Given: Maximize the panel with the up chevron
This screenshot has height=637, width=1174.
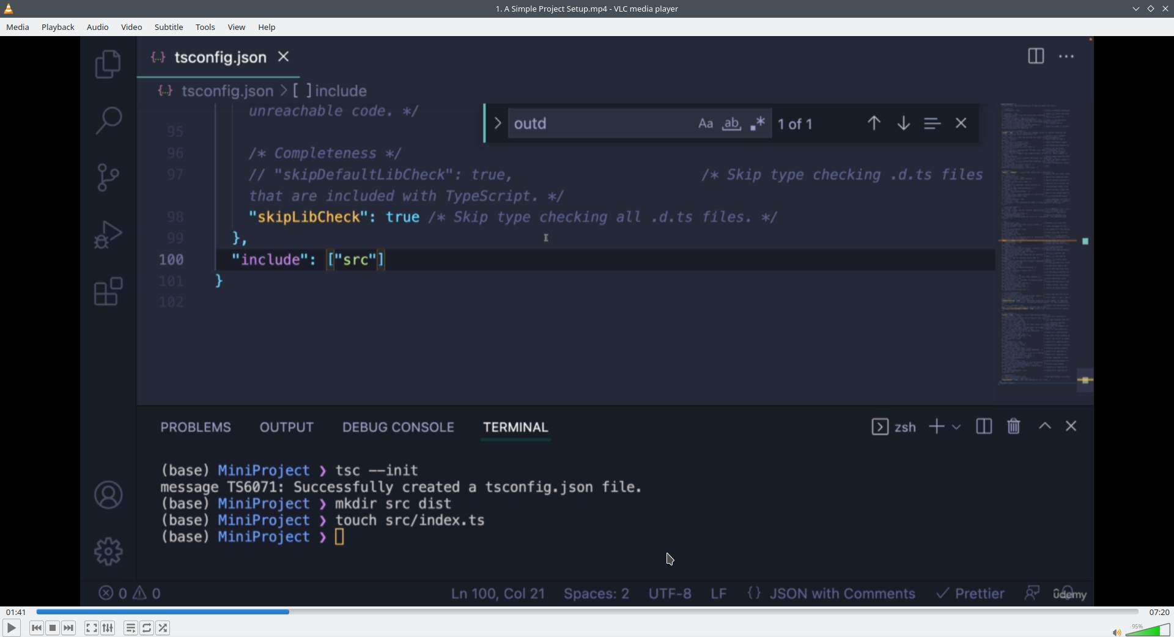Looking at the screenshot, I should pyautogui.click(x=1045, y=427).
